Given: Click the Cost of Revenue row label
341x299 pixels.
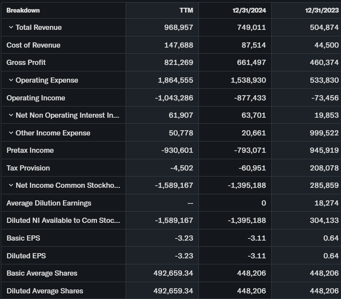Looking at the screenshot, I should click(33, 45).
